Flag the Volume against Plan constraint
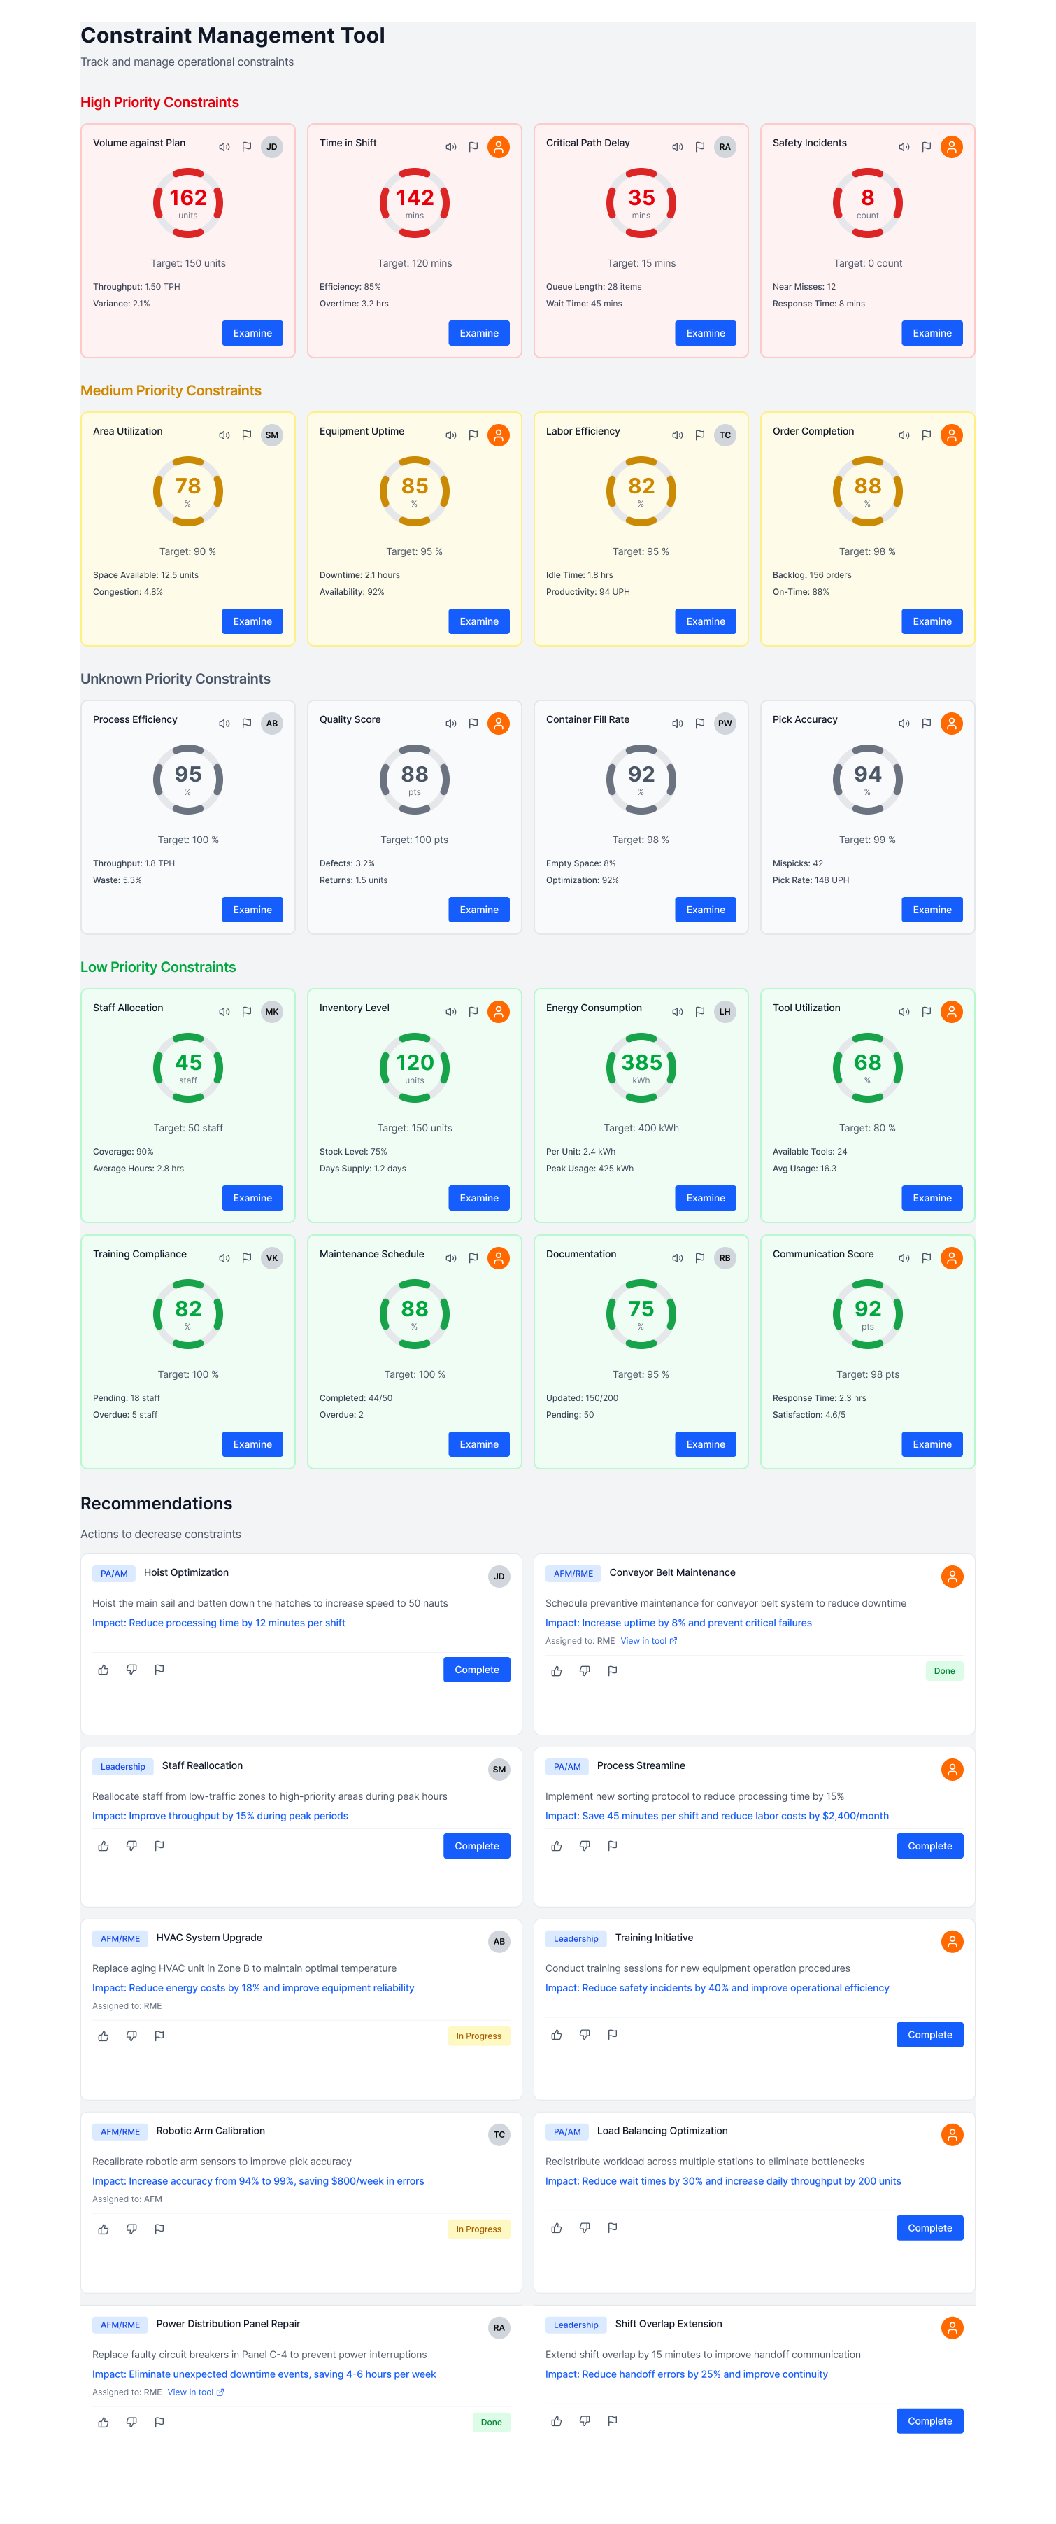 point(247,147)
